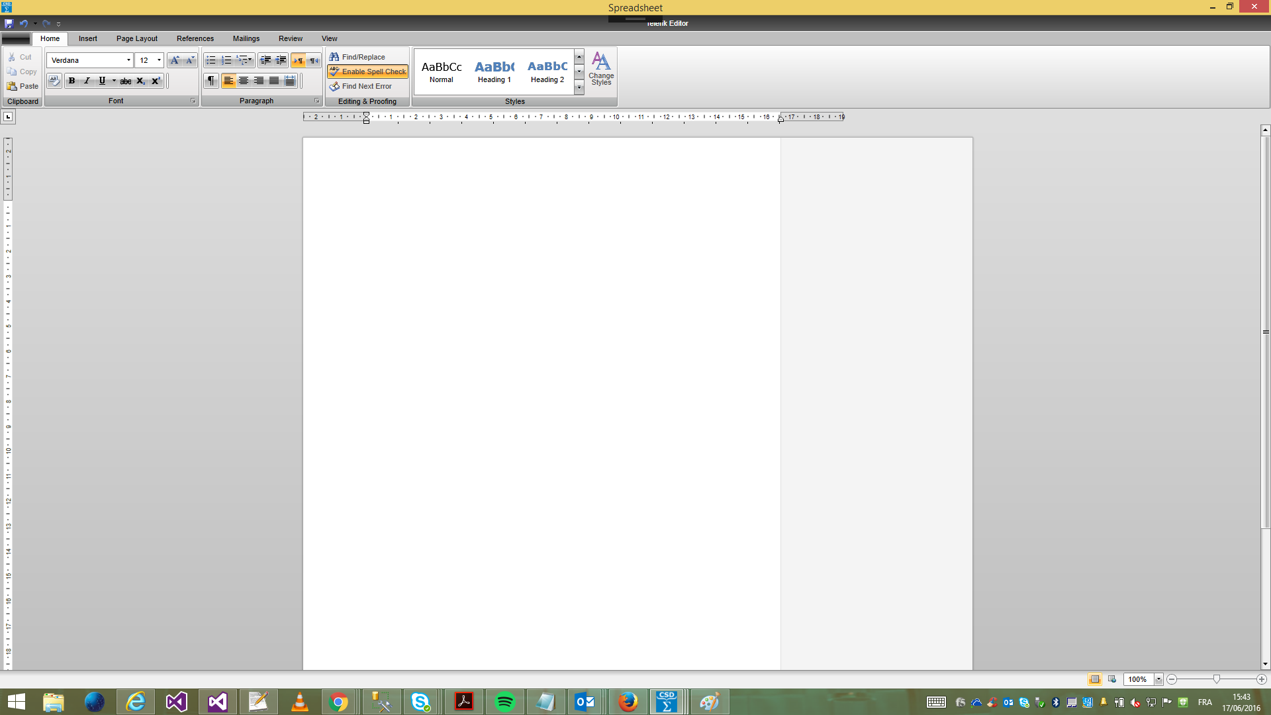Apply strikethrough formatting

[125, 81]
